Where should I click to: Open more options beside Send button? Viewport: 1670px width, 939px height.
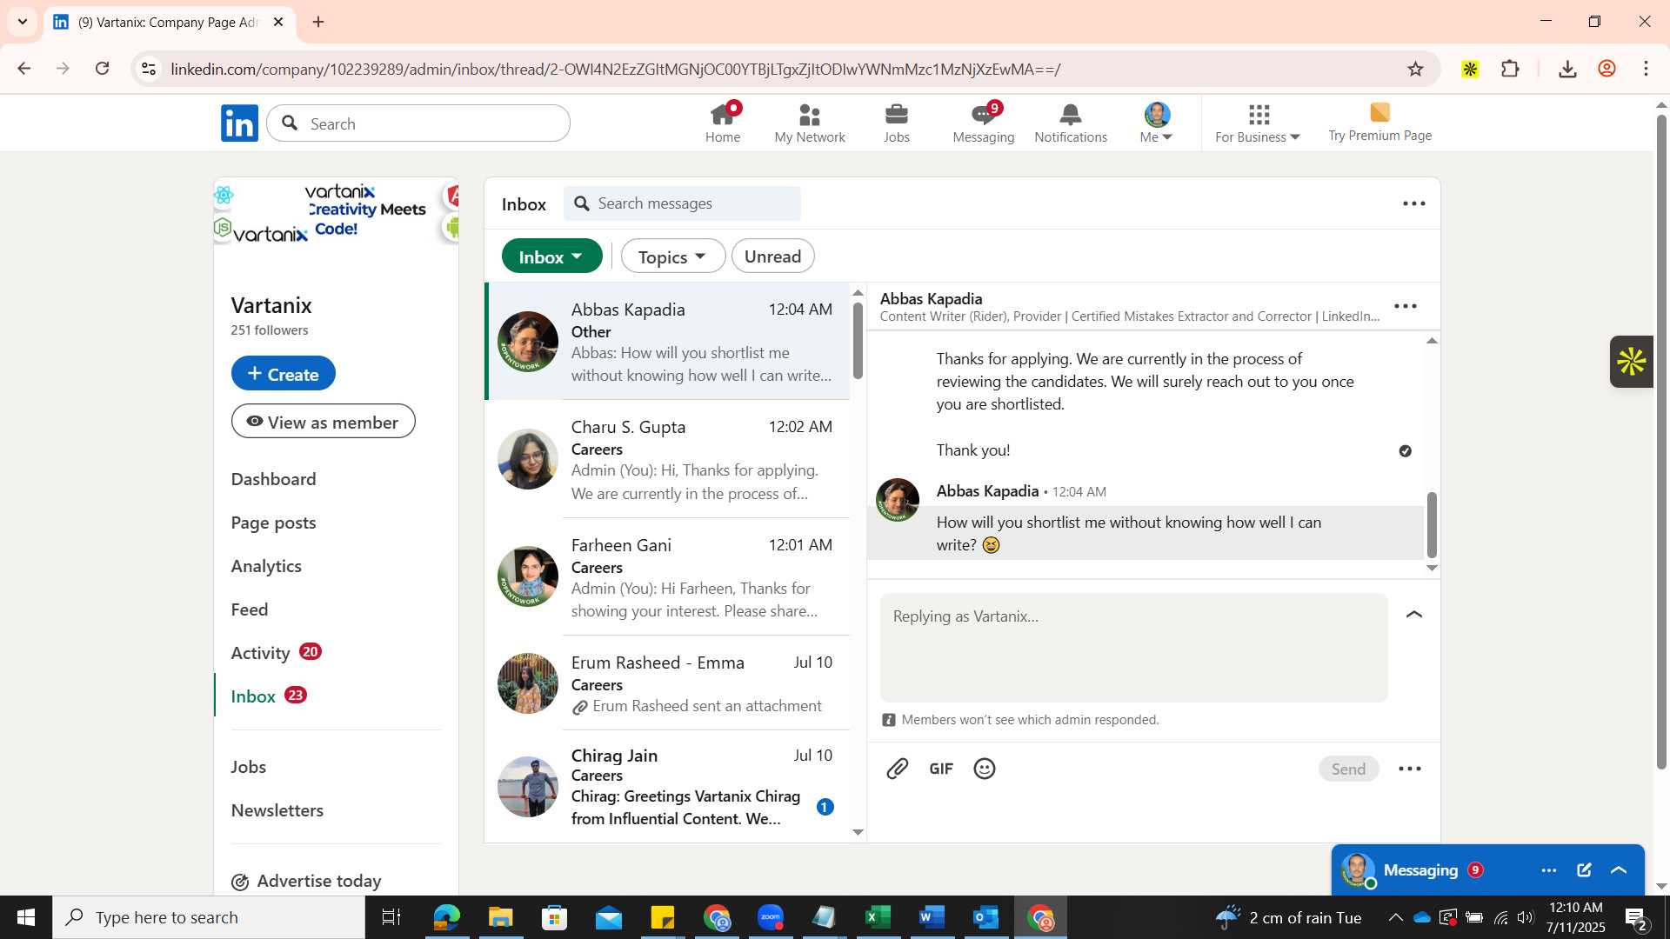coord(1410,769)
